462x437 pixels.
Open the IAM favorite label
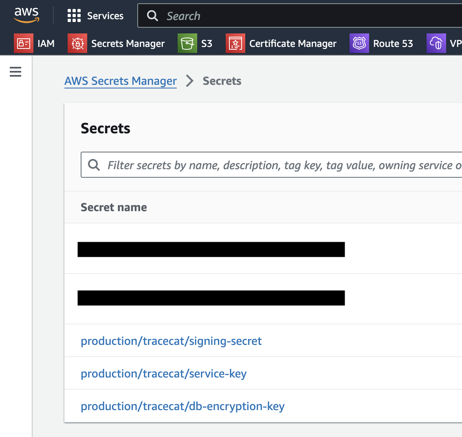[46, 44]
